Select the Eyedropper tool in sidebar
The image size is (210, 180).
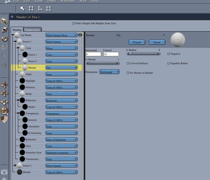(4, 56)
